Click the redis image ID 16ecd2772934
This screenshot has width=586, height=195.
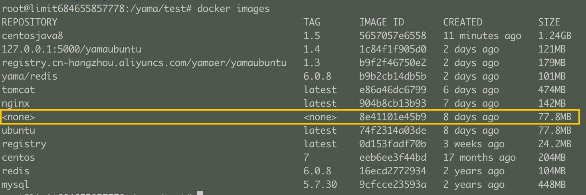point(393,171)
